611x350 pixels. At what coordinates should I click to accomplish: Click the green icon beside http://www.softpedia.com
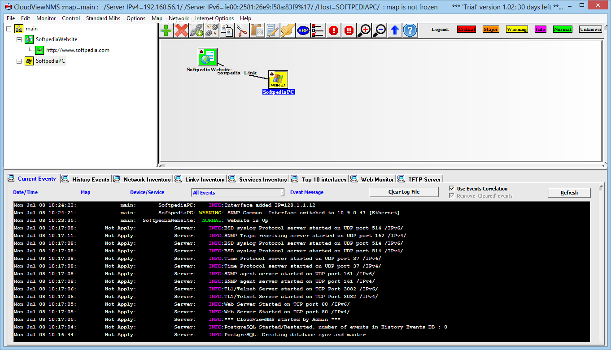pyautogui.click(x=39, y=50)
